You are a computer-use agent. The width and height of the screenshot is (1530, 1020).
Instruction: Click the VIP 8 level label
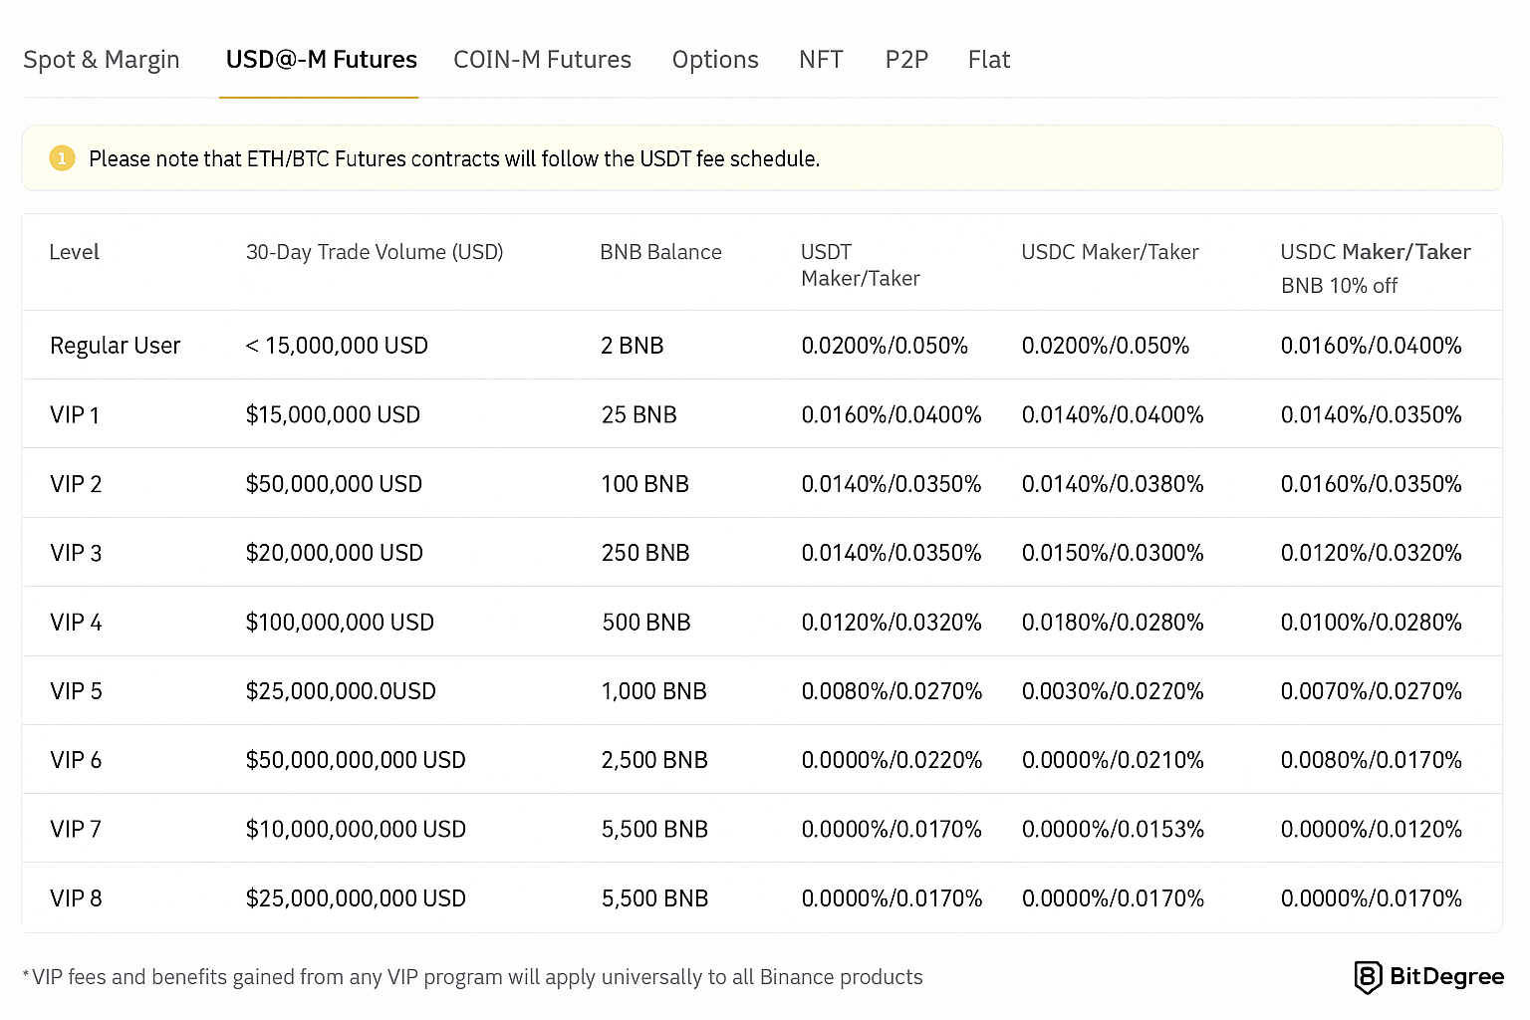[76, 898]
